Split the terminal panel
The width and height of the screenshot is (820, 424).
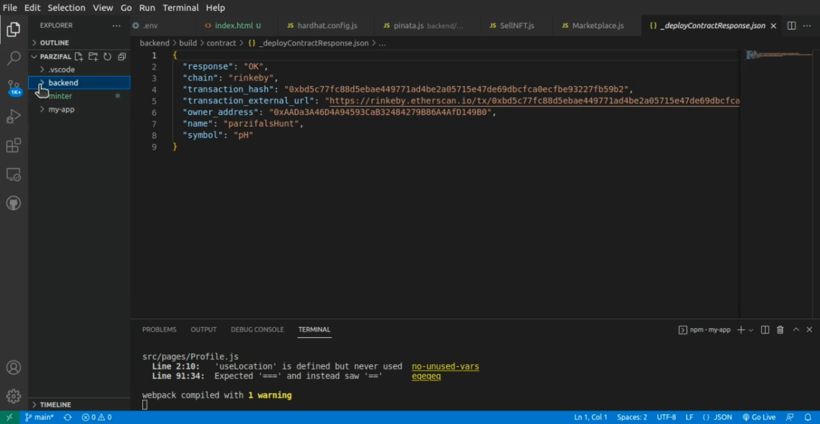point(765,330)
